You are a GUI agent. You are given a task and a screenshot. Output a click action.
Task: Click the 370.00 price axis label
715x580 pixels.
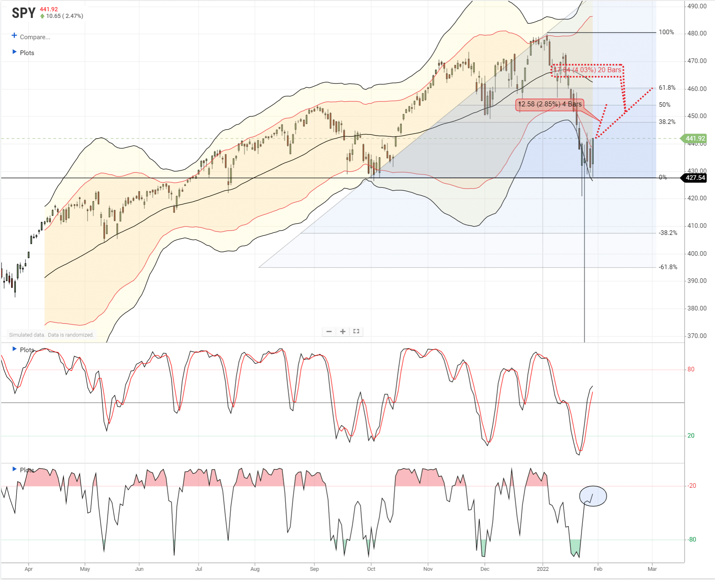click(697, 336)
